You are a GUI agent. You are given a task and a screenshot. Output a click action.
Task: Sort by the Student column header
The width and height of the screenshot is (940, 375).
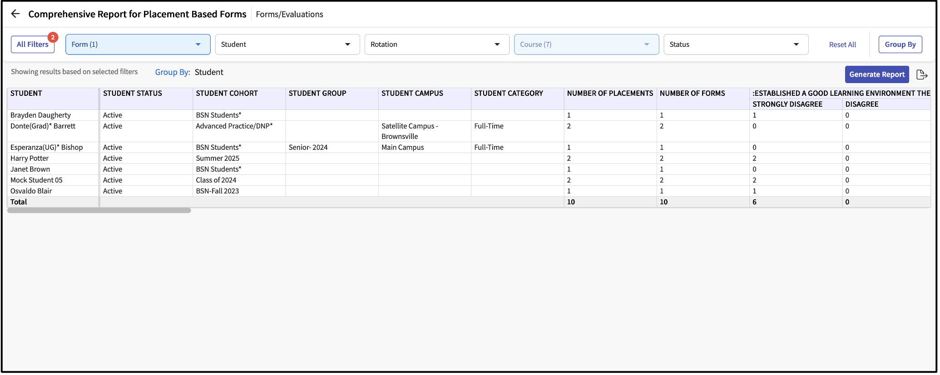coord(26,94)
